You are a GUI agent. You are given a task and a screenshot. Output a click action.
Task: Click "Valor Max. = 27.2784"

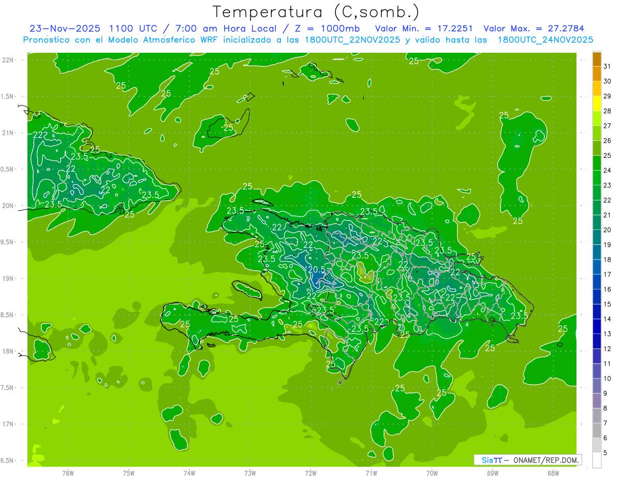click(534, 28)
